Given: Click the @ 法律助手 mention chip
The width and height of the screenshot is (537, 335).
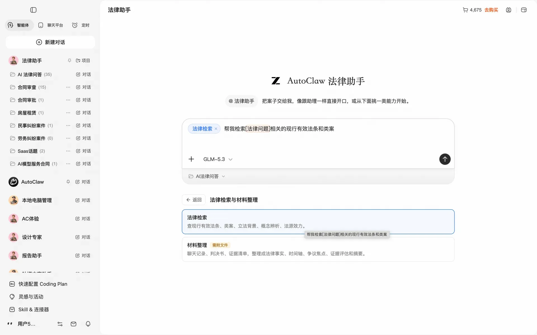Looking at the screenshot, I should (241, 101).
